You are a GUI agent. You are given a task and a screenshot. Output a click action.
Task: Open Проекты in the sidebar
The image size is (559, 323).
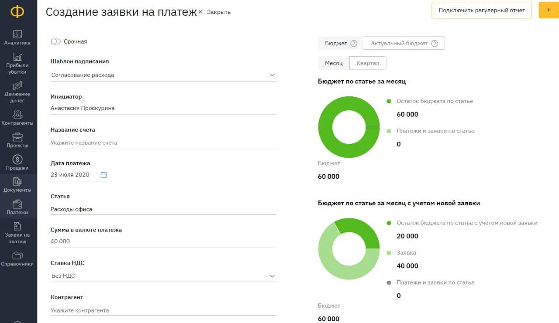[17, 140]
